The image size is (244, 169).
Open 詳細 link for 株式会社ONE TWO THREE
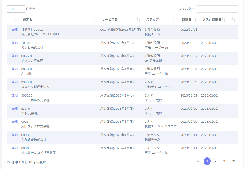pyautogui.click(x=14, y=30)
